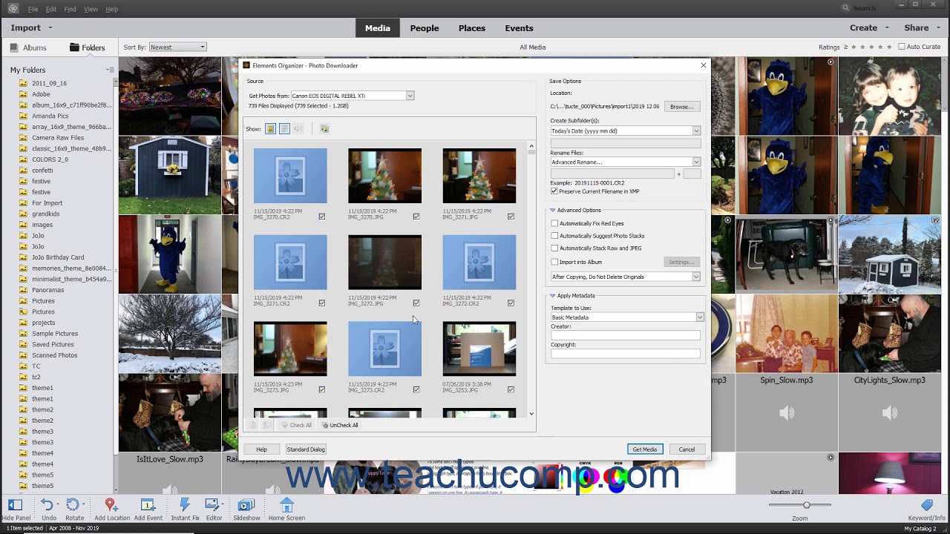Image resolution: width=950 pixels, height=534 pixels.
Task: Click the Standard Dialog button
Action: (x=306, y=449)
